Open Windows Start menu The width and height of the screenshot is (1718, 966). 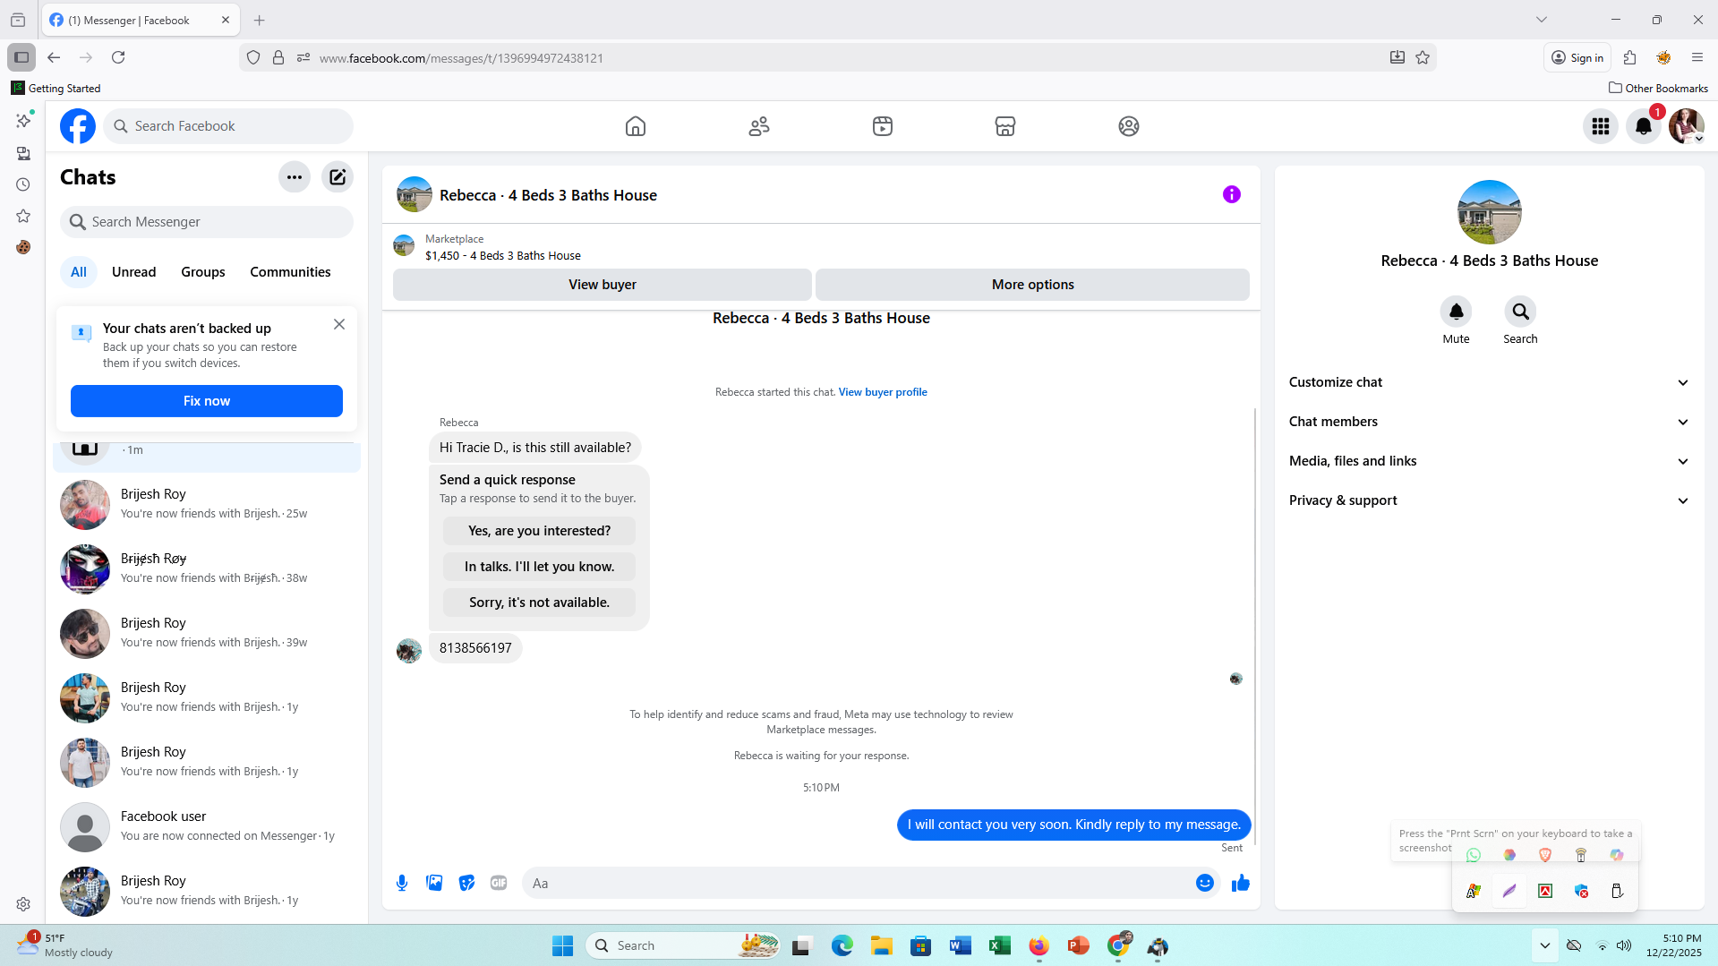[x=562, y=945]
